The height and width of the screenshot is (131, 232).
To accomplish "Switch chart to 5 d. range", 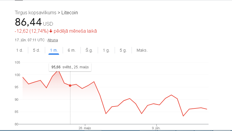I will tap(37, 50).
